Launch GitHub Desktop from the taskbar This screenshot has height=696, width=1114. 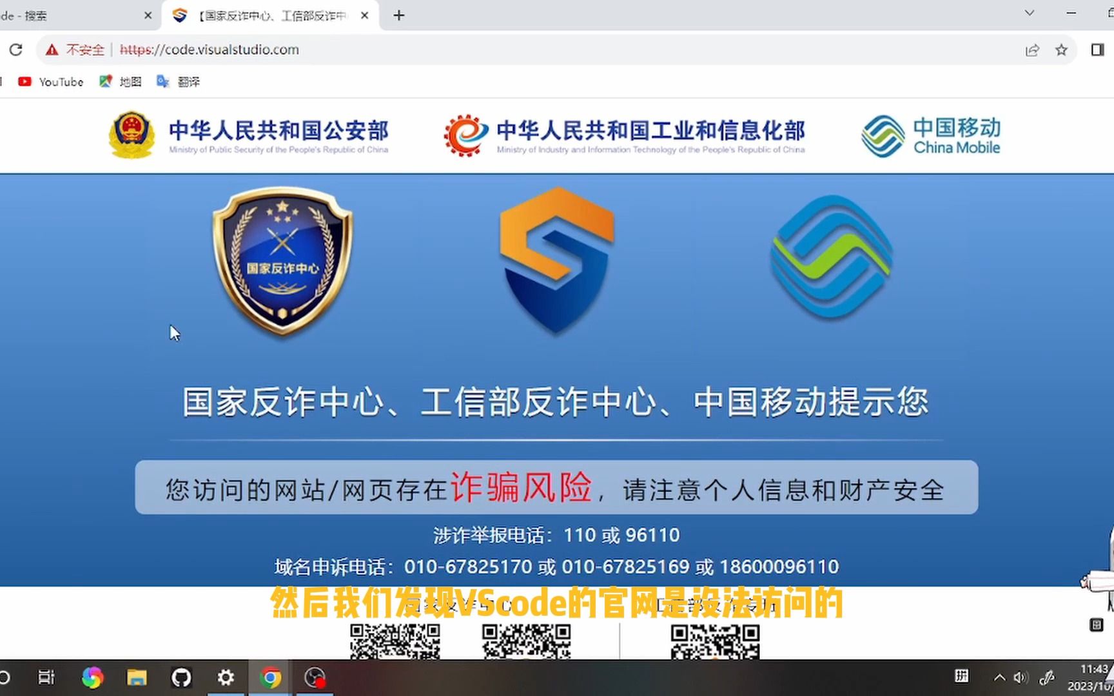click(181, 677)
